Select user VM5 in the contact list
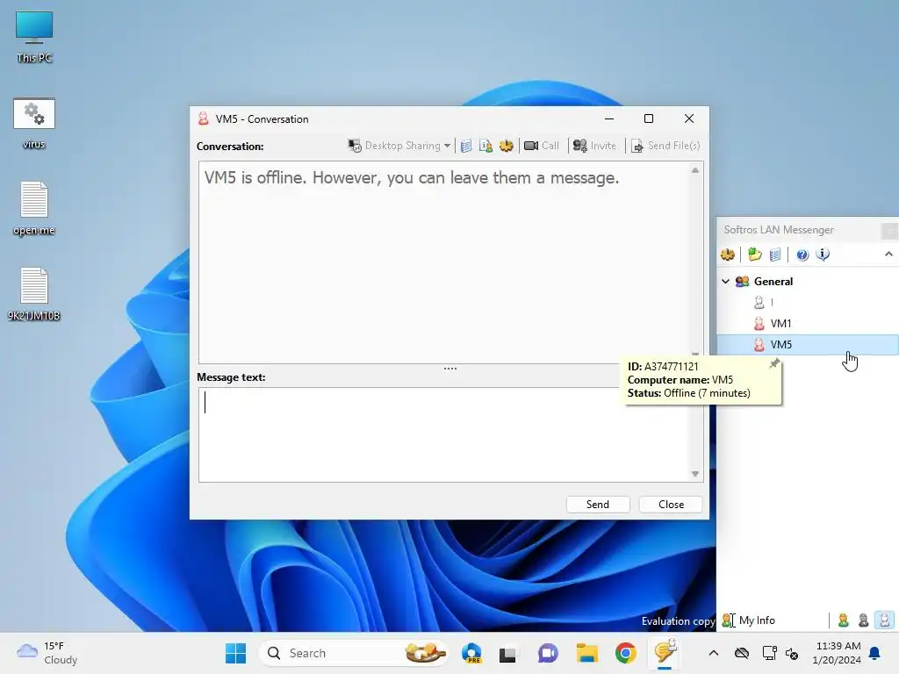Image resolution: width=899 pixels, height=674 pixels. point(808,344)
